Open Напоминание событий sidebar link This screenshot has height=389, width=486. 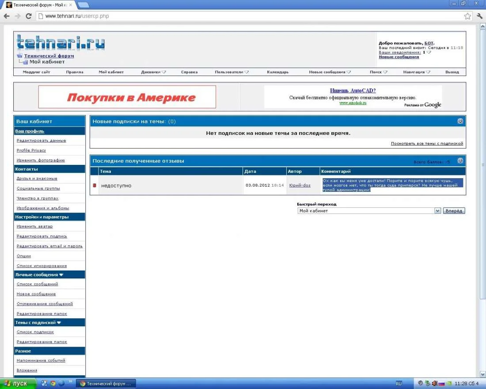point(41,360)
